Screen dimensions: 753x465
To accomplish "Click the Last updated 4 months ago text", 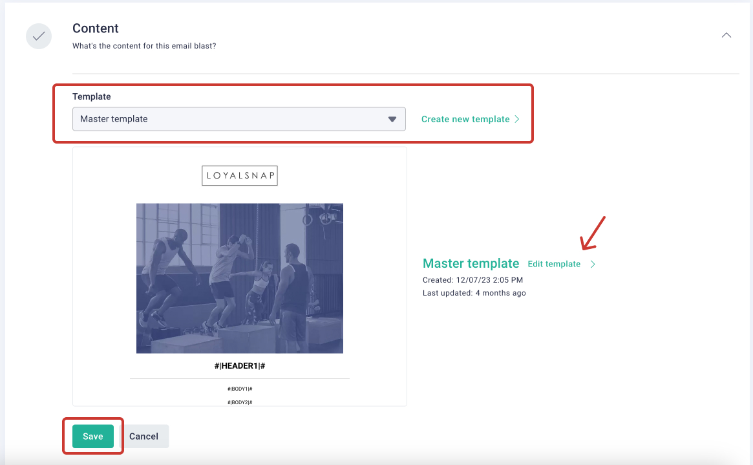I will pos(474,293).
